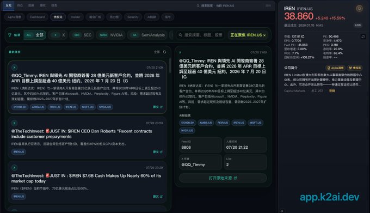Switch to the Dashboard sub-tab
370x213 pixels.
tap(38, 17)
